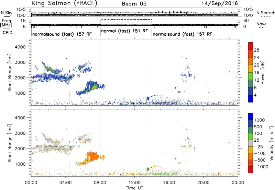Screen dimensions: 275x190
Task: Click the '1000' tick on the Velocity colorbar
Action: [x=259, y=120]
